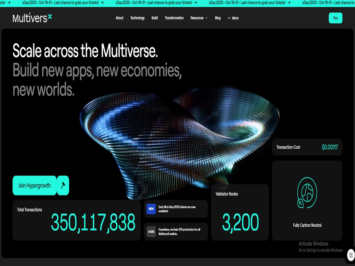Open the Transformation nav item
The width and height of the screenshot is (355, 266).
click(x=174, y=18)
